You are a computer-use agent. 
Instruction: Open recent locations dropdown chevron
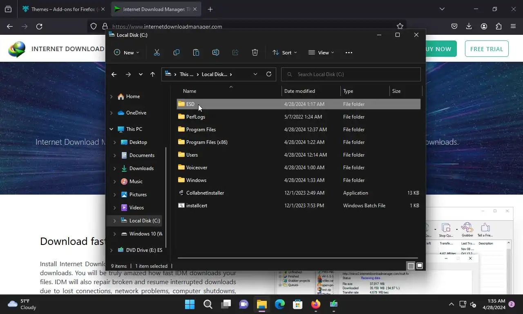(x=141, y=74)
